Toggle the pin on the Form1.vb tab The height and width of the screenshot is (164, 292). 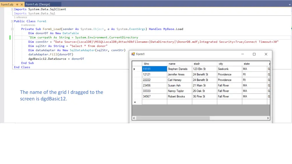click(x=17, y=5)
